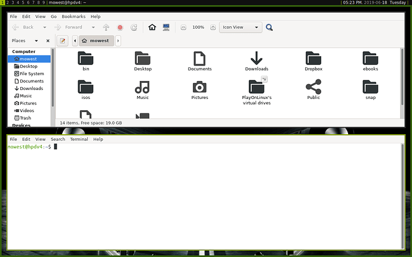Select File System in the sidebar

click(29, 73)
